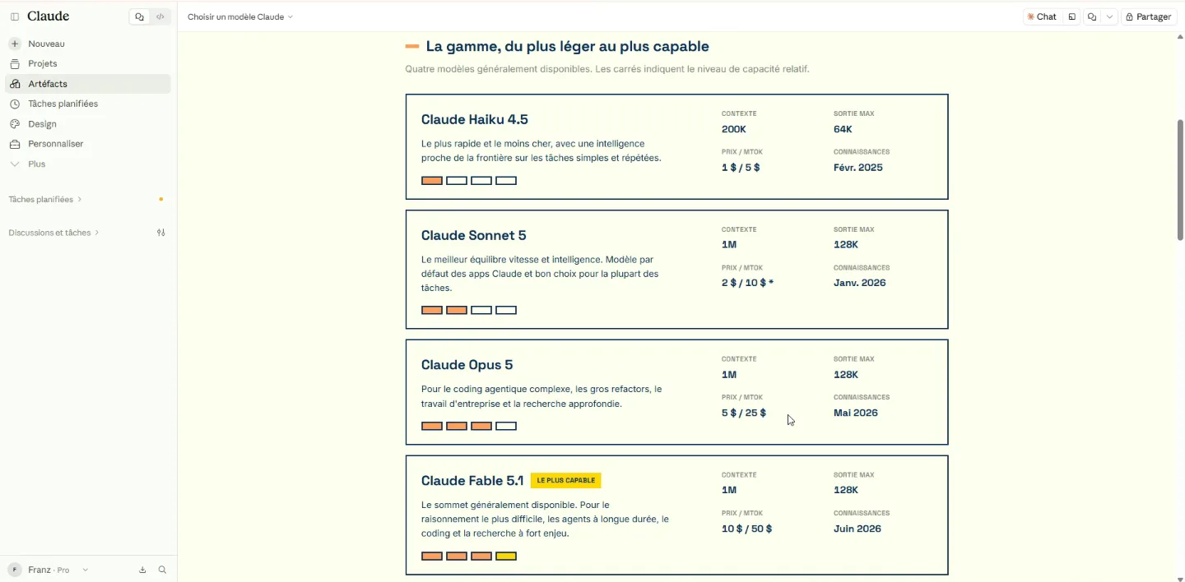Click knowledge date 'Févr. 2025'
This screenshot has height=582, width=1185.
tap(858, 168)
